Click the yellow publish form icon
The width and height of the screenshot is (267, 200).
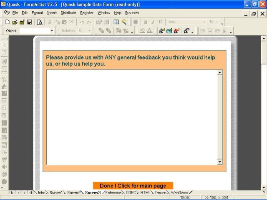coord(162,31)
